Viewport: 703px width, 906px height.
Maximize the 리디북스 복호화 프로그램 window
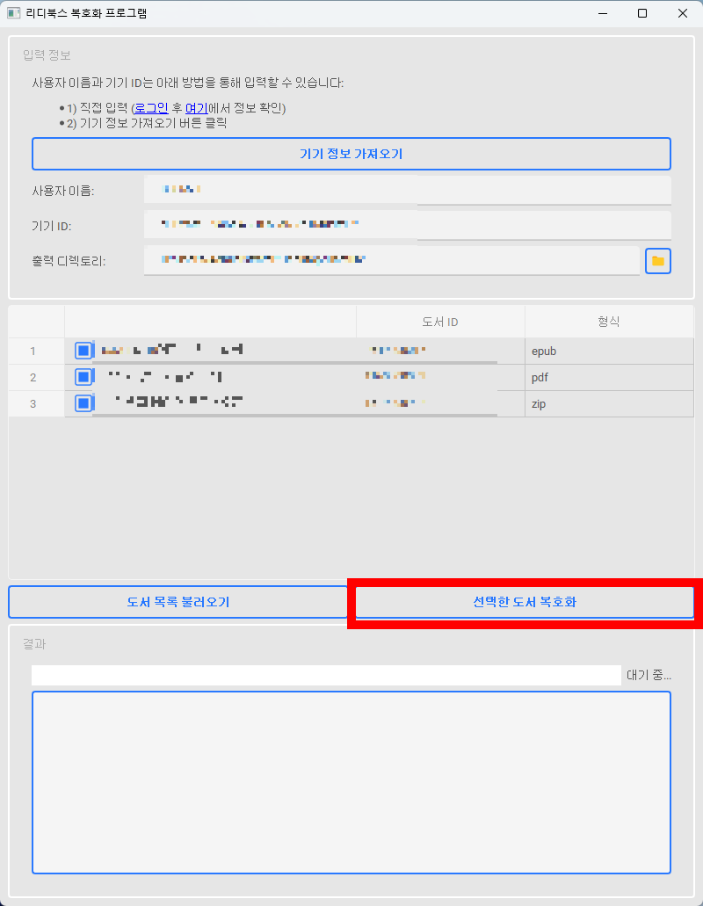click(642, 13)
